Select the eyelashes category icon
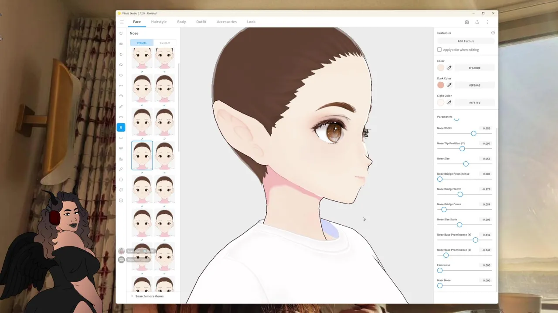558x313 pixels. [121, 117]
